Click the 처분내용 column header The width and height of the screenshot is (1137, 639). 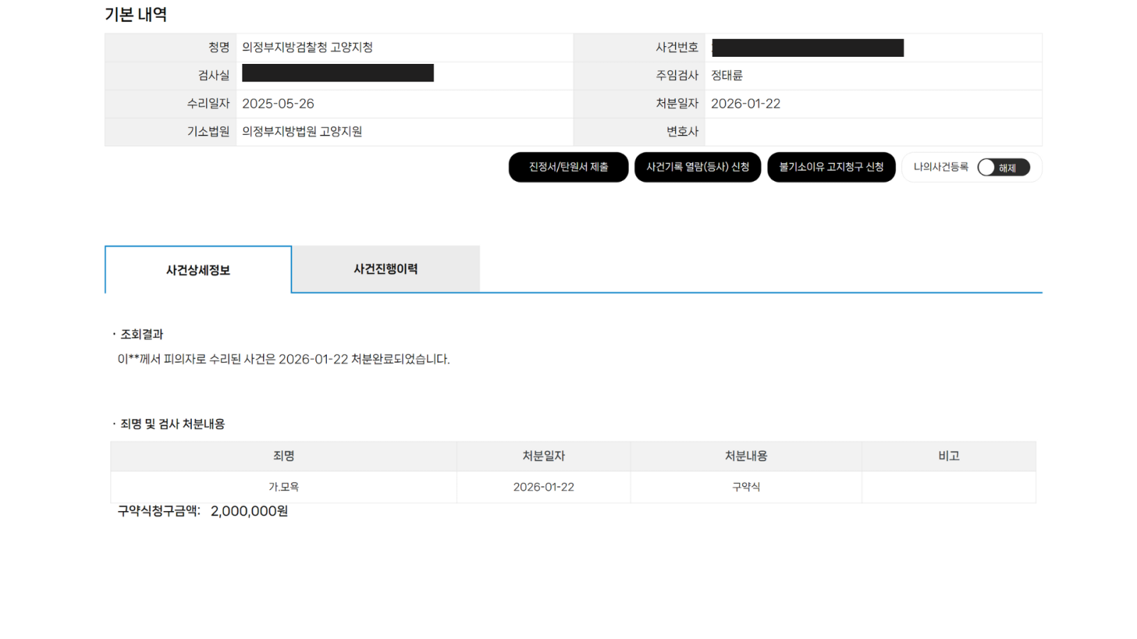(745, 456)
